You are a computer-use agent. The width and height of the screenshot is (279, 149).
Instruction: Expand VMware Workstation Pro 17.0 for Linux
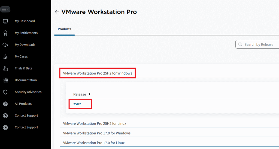[94, 143]
